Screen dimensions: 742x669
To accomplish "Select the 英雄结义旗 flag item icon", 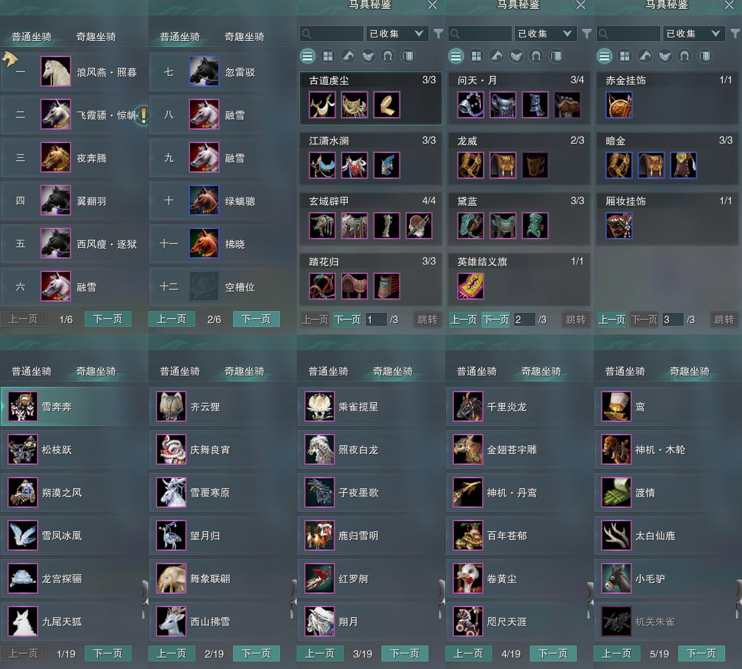I will tap(471, 286).
